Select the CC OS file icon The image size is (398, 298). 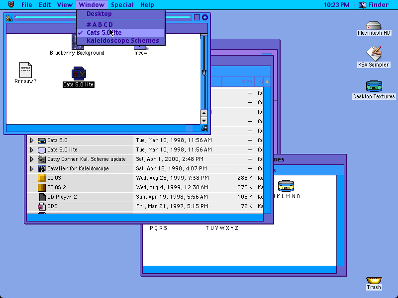[x=42, y=178]
